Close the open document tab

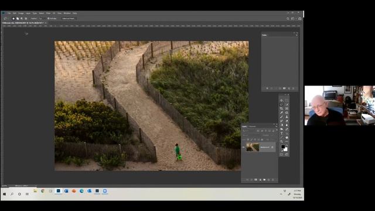[46, 23]
